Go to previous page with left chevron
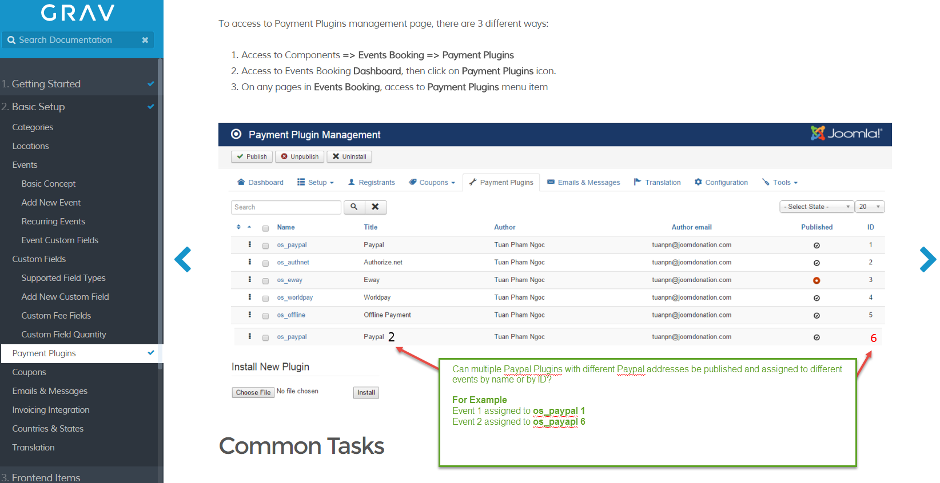The height and width of the screenshot is (483, 940). pos(182,259)
